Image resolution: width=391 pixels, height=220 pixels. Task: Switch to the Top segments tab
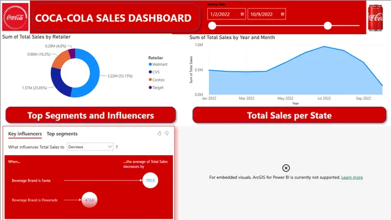click(x=62, y=134)
